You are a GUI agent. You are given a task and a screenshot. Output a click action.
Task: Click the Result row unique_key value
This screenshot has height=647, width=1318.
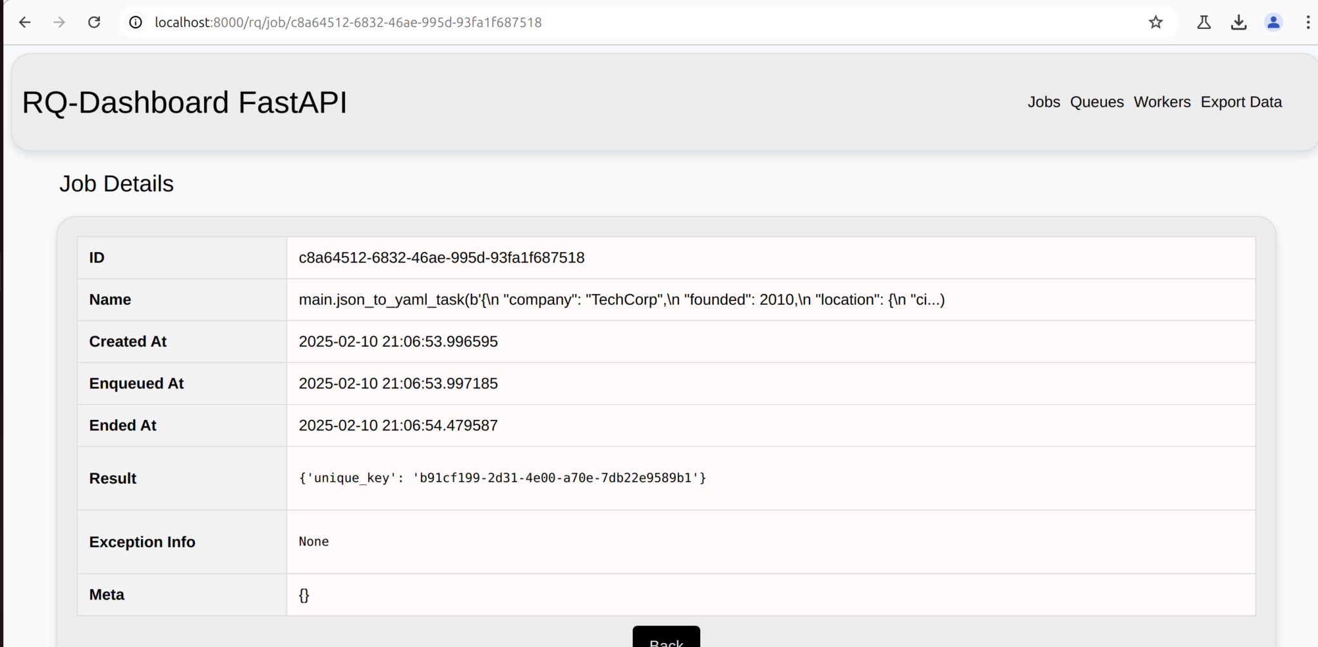(501, 478)
